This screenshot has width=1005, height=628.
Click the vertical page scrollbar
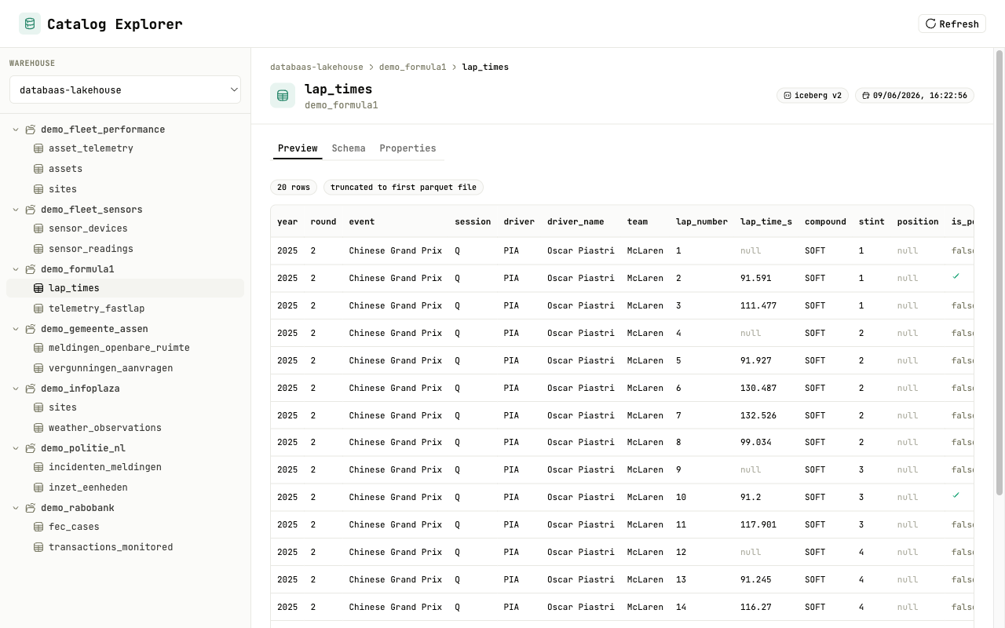point(1000,272)
